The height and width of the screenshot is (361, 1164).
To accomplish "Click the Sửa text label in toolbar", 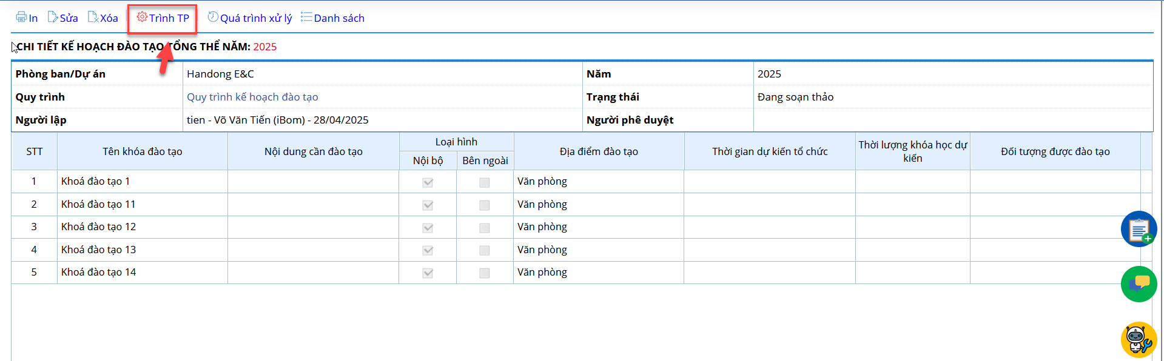I will pos(69,18).
